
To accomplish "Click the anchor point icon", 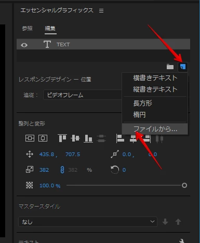I will point(115,154).
